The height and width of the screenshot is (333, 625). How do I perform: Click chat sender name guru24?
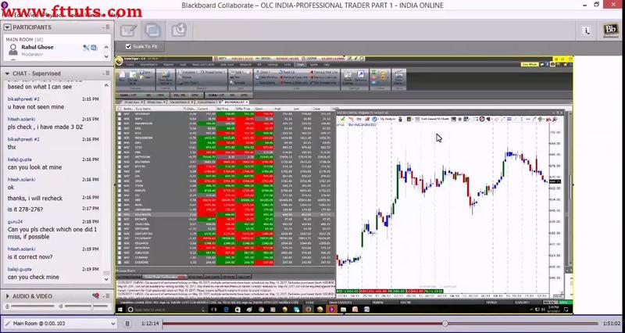14,222
